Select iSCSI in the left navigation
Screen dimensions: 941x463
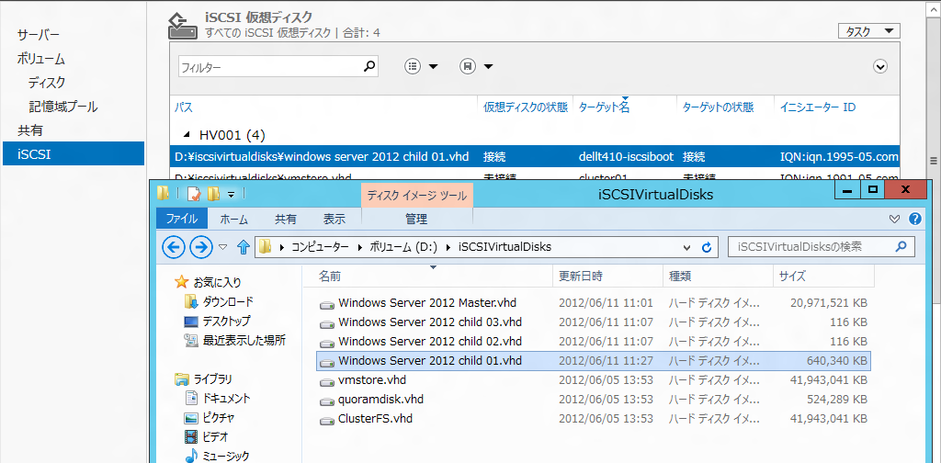pos(74,153)
